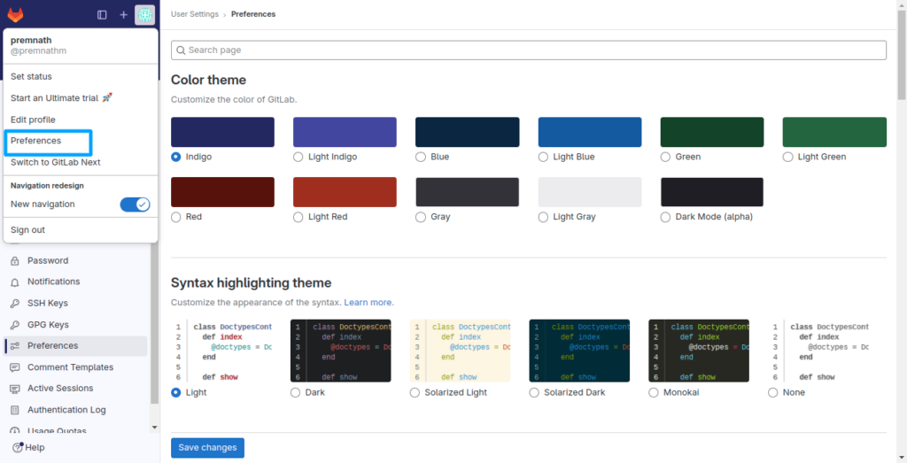Disable the New navigation toggle
The image size is (907, 463).
(x=135, y=204)
